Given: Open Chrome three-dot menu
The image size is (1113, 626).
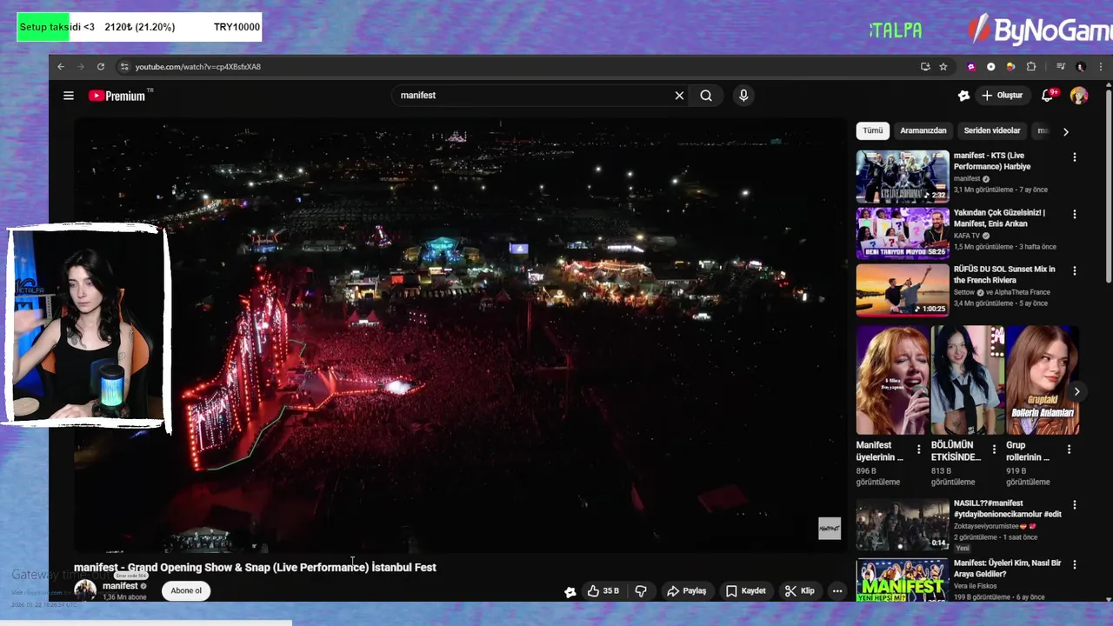Looking at the screenshot, I should coord(1100,67).
